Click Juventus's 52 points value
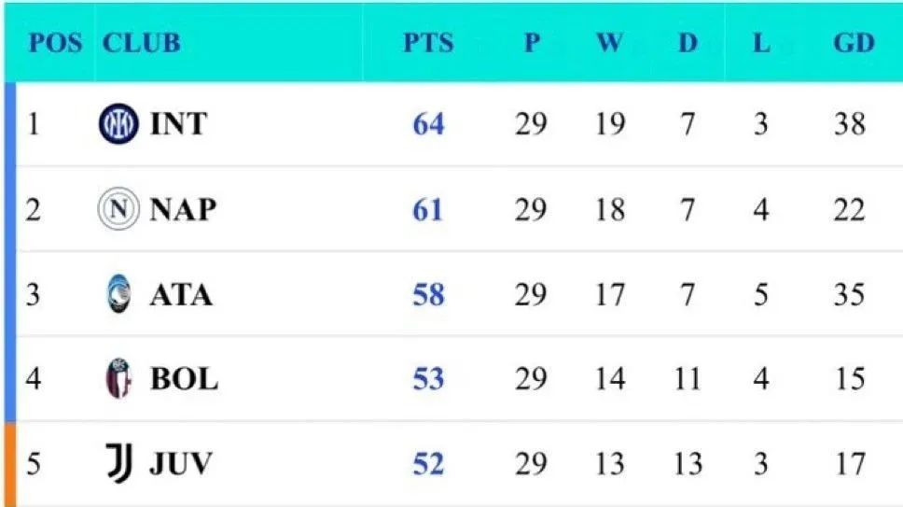Image resolution: width=903 pixels, height=507 pixels. click(x=428, y=464)
